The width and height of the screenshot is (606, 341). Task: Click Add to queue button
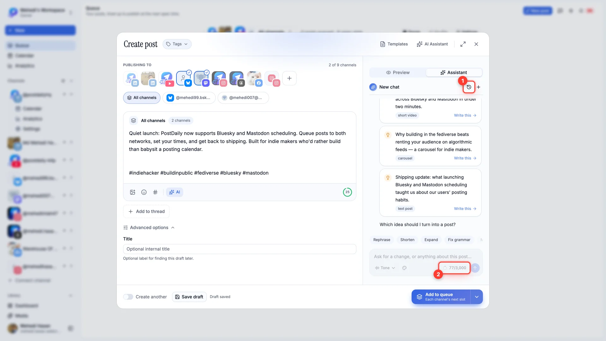click(x=441, y=297)
